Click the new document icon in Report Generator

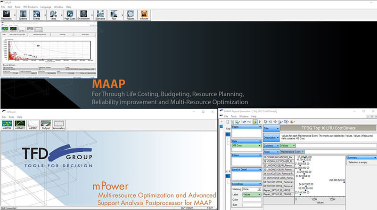(x=228, y=122)
